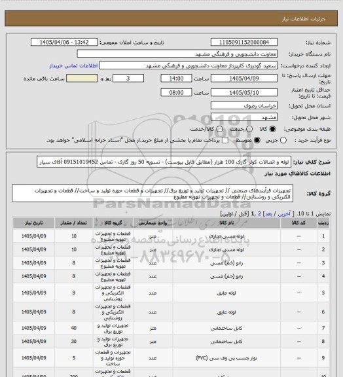Click کابل ساختمانی in row 8
Viewport: 343px width, 377px height.
pos(226,342)
